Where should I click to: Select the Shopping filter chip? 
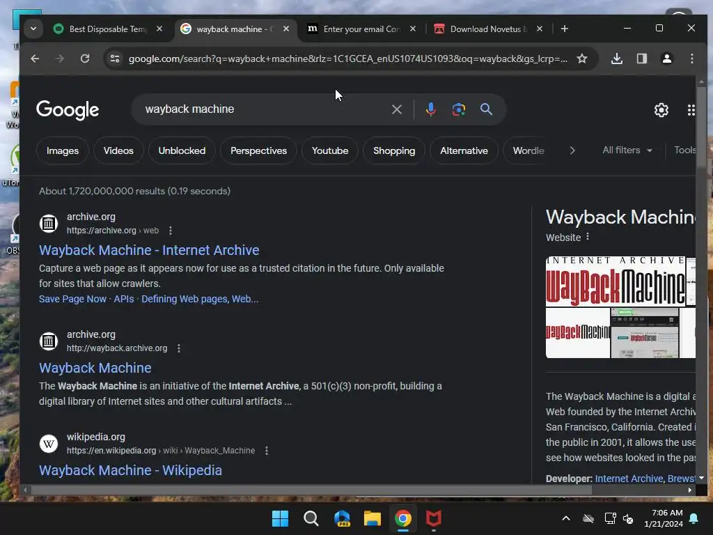pos(394,150)
